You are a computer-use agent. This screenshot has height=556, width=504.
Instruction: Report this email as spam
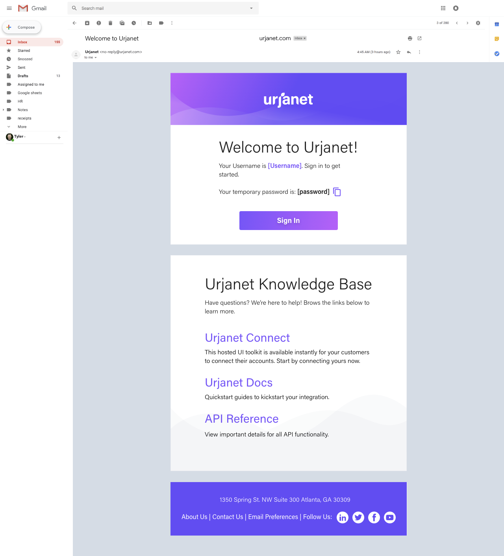[x=99, y=23]
